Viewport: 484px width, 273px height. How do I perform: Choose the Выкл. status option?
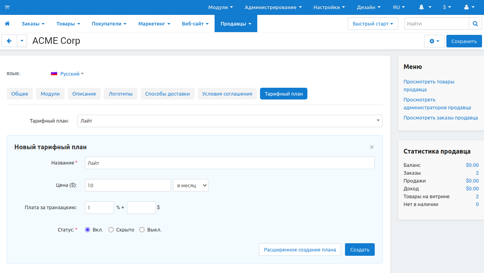click(x=142, y=230)
